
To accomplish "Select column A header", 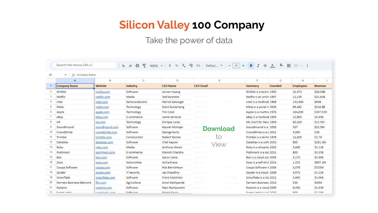I will pyautogui.click(x=75, y=81).
